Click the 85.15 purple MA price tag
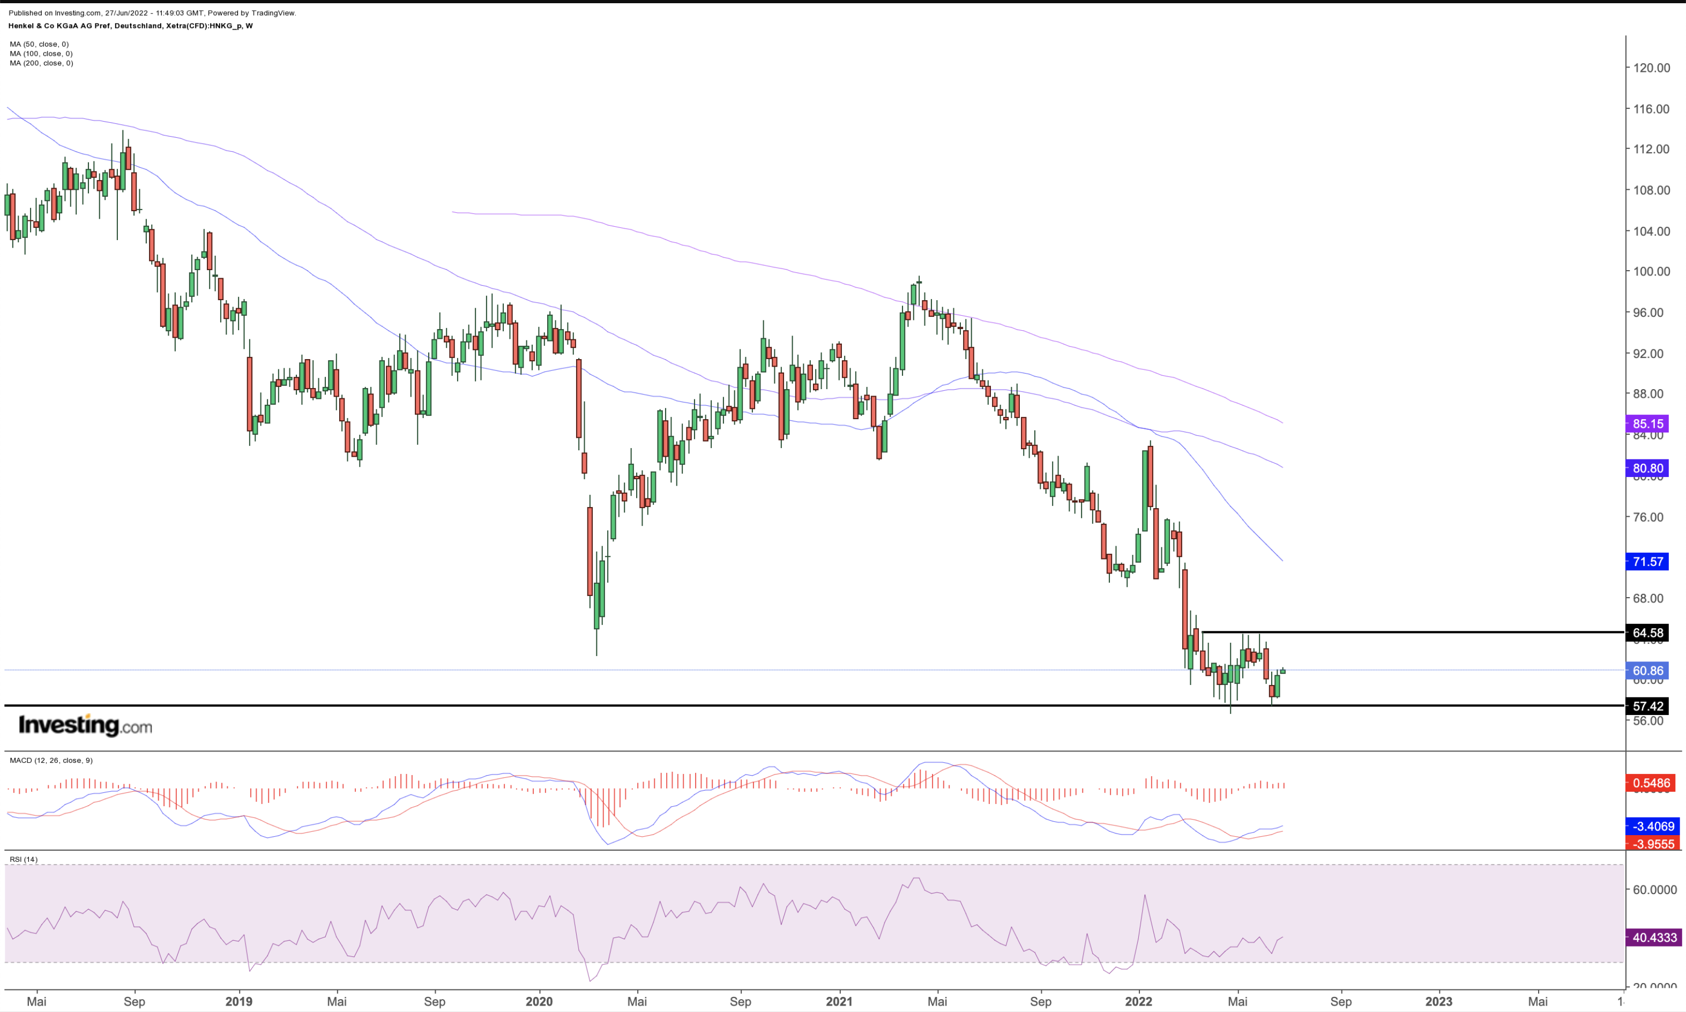 (x=1647, y=423)
